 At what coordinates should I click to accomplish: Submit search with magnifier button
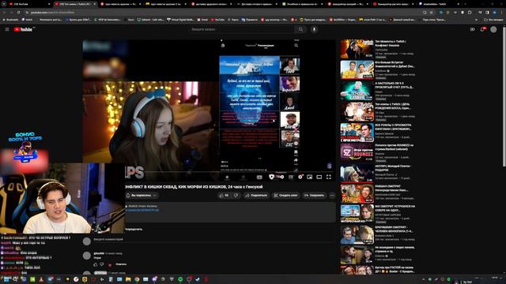pos(300,29)
